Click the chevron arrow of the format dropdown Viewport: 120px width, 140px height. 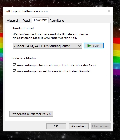[80, 46]
